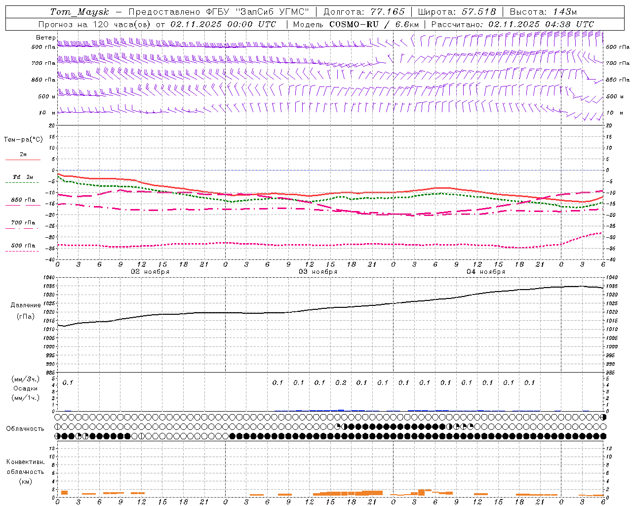Select the text Предоставлено ФГБУ "ЗапСиб УГМС"
Screen dimensions: 632x506
(219, 12)
